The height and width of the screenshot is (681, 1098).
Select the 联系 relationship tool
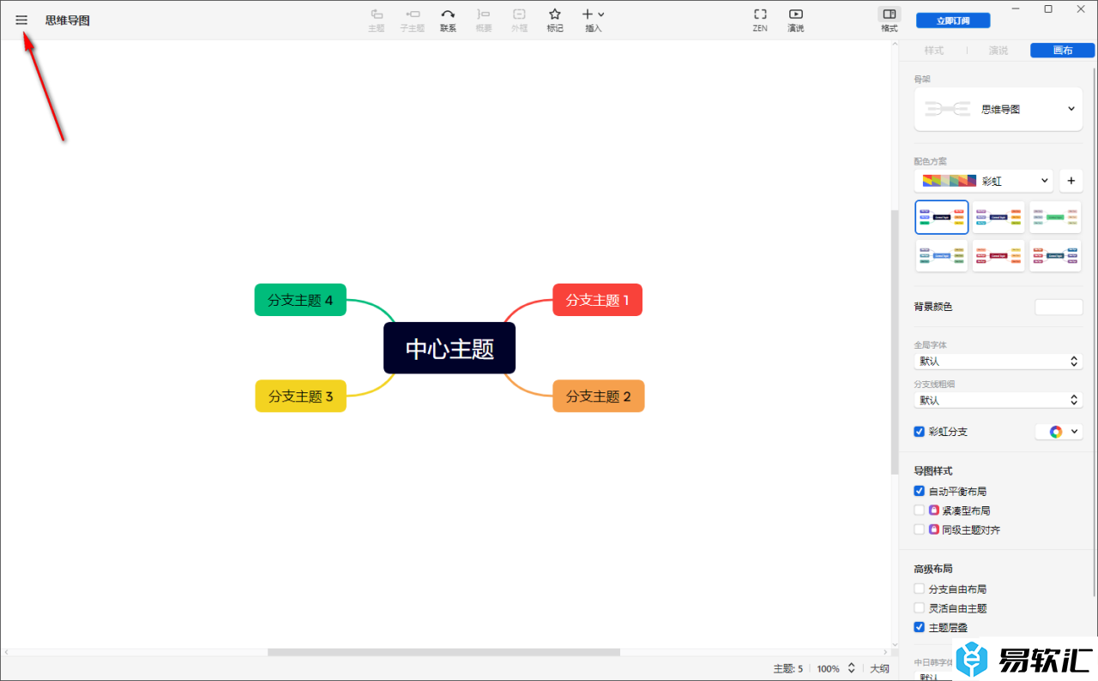click(448, 21)
